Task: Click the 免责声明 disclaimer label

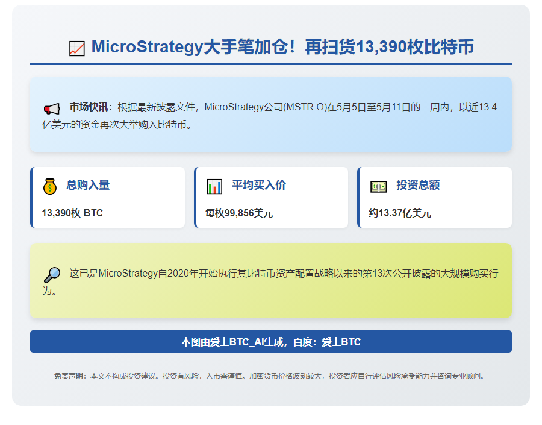Action: point(69,376)
